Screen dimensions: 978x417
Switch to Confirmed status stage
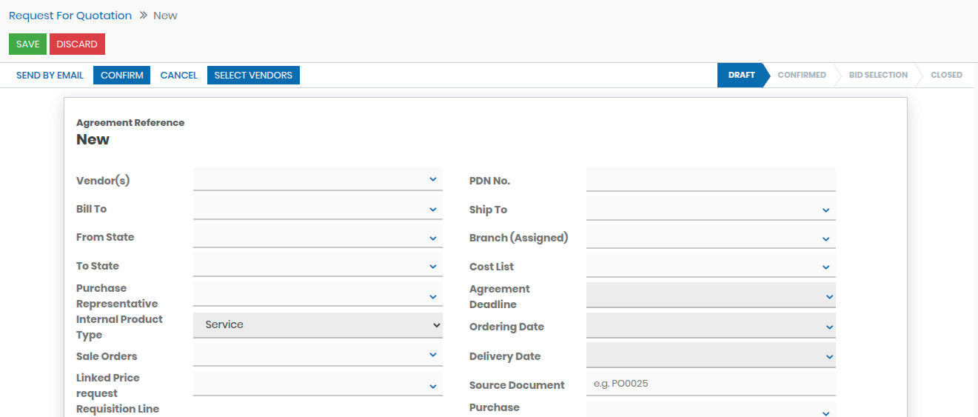[x=801, y=76]
